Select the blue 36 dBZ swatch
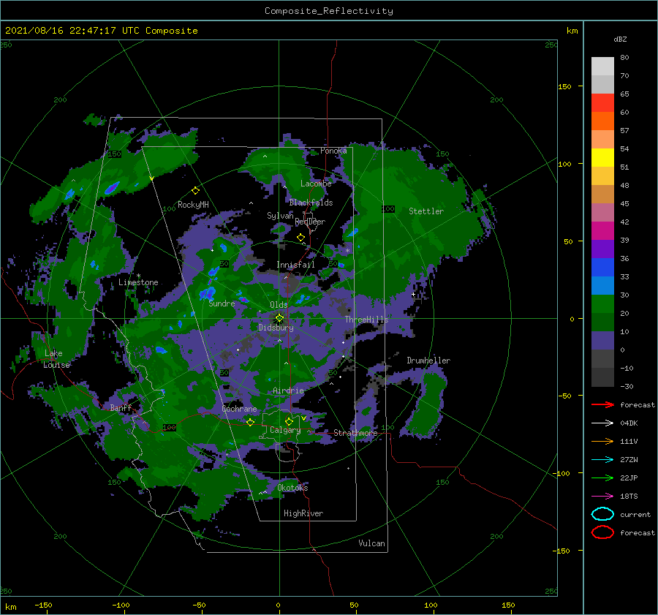658x615 pixels. [x=602, y=267]
